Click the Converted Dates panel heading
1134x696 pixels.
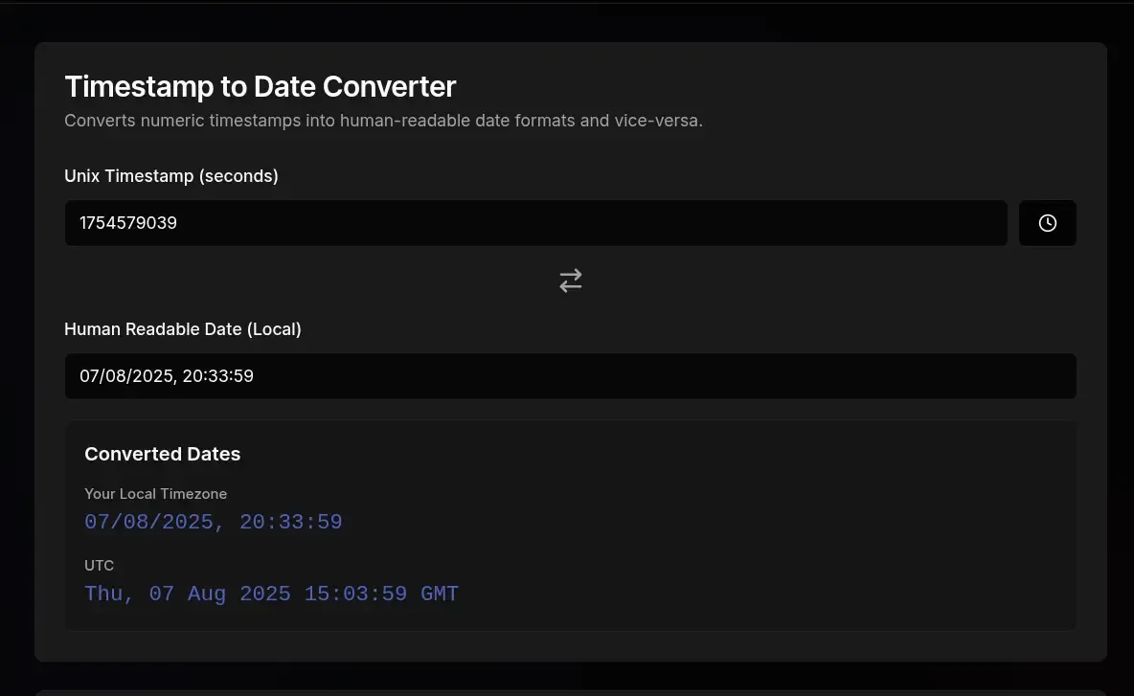tap(162, 454)
